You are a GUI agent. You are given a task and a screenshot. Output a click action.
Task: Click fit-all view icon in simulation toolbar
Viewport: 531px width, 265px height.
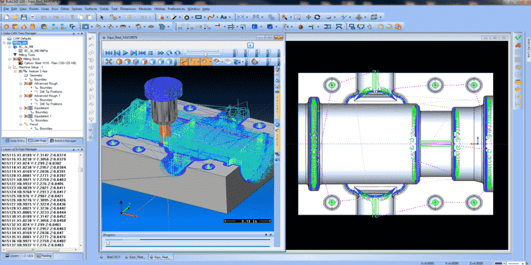pos(109,62)
